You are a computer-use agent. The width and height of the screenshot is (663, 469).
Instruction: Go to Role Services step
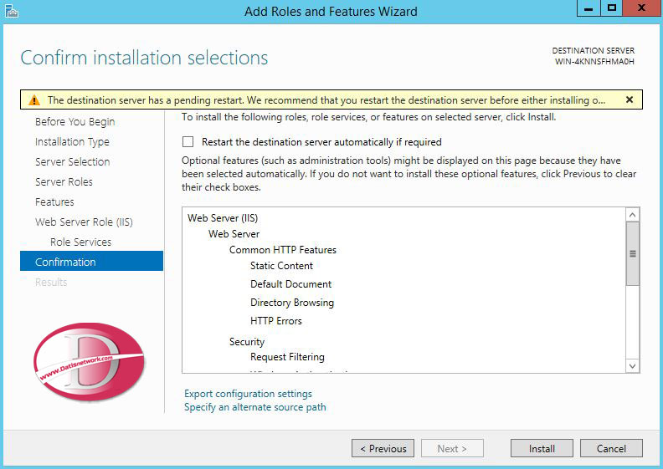tap(80, 242)
